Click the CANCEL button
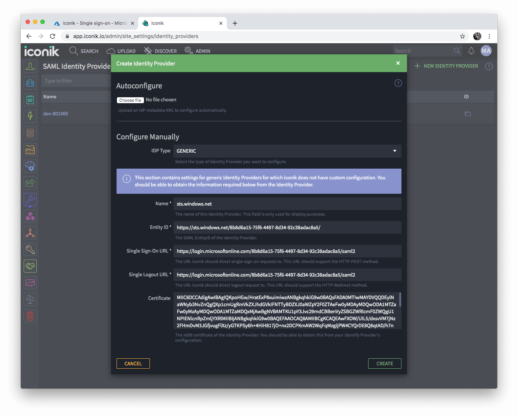Viewport: 518px width, 416px height. pyautogui.click(x=133, y=363)
